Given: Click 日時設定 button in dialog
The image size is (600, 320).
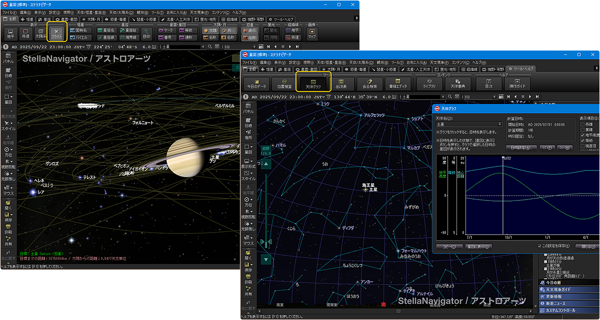Looking at the screenshot, I should 521,148.
